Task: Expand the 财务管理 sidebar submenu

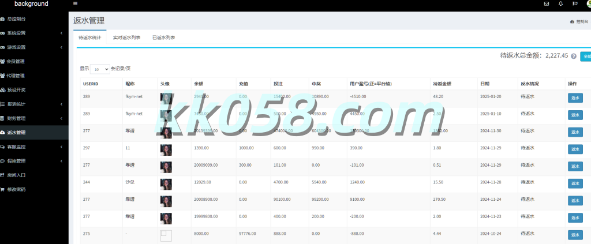Action: pos(16,118)
